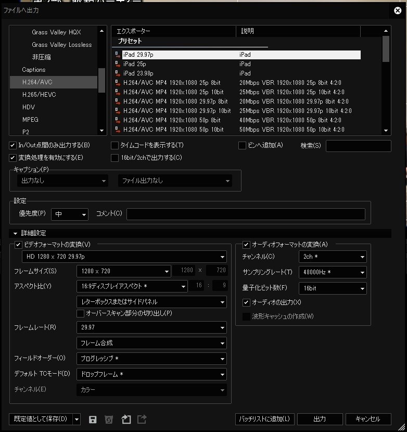Select Grass Valley HQX in exporter tree
Screen dimensions: 407x432
[56, 32]
